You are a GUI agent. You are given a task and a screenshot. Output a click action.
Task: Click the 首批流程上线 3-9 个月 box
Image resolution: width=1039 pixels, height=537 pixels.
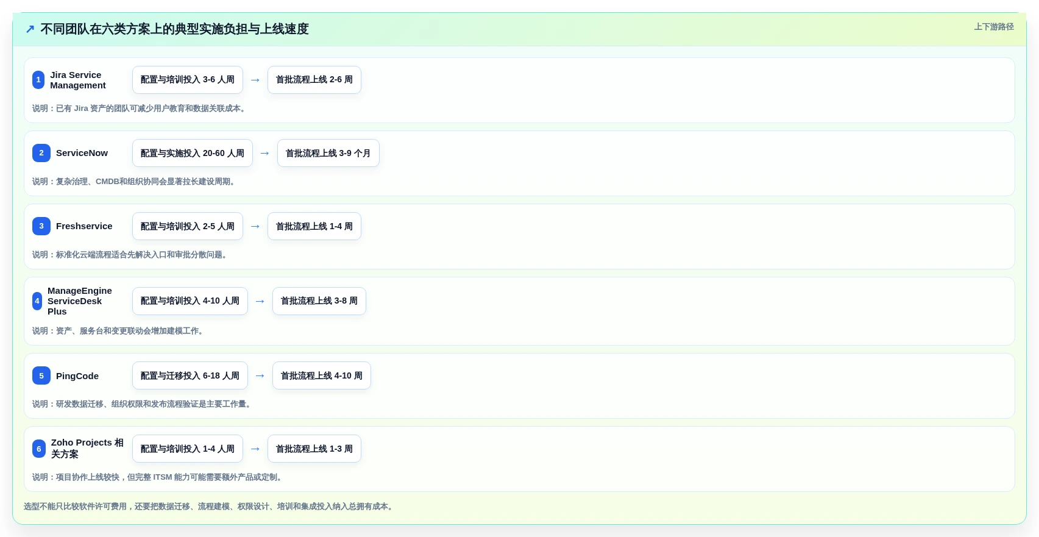pos(328,153)
